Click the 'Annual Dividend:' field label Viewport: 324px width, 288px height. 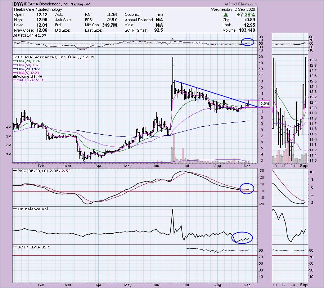click(x=139, y=20)
